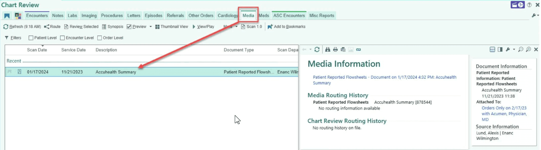Image resolution: width=541 pixels, height=150 pixels.
Task: Click Add to Bookmarks button
Action: pos(286,27)
